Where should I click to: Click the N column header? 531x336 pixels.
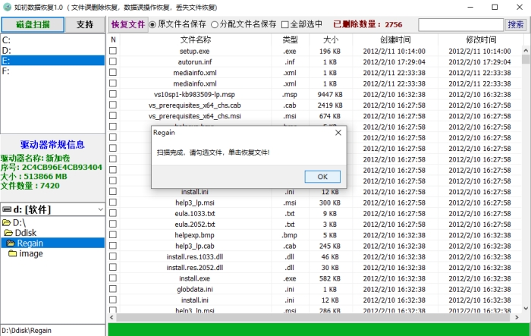[x=114, y=39]
